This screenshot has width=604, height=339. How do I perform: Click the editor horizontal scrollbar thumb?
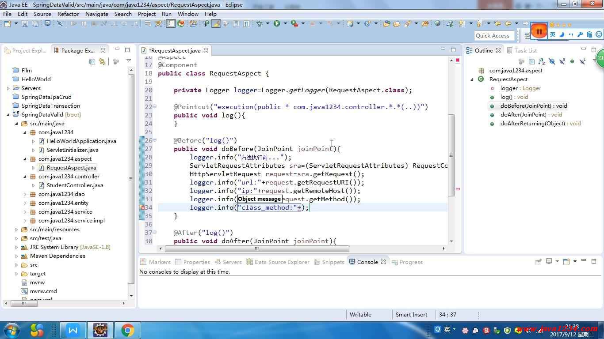[256, 249]
